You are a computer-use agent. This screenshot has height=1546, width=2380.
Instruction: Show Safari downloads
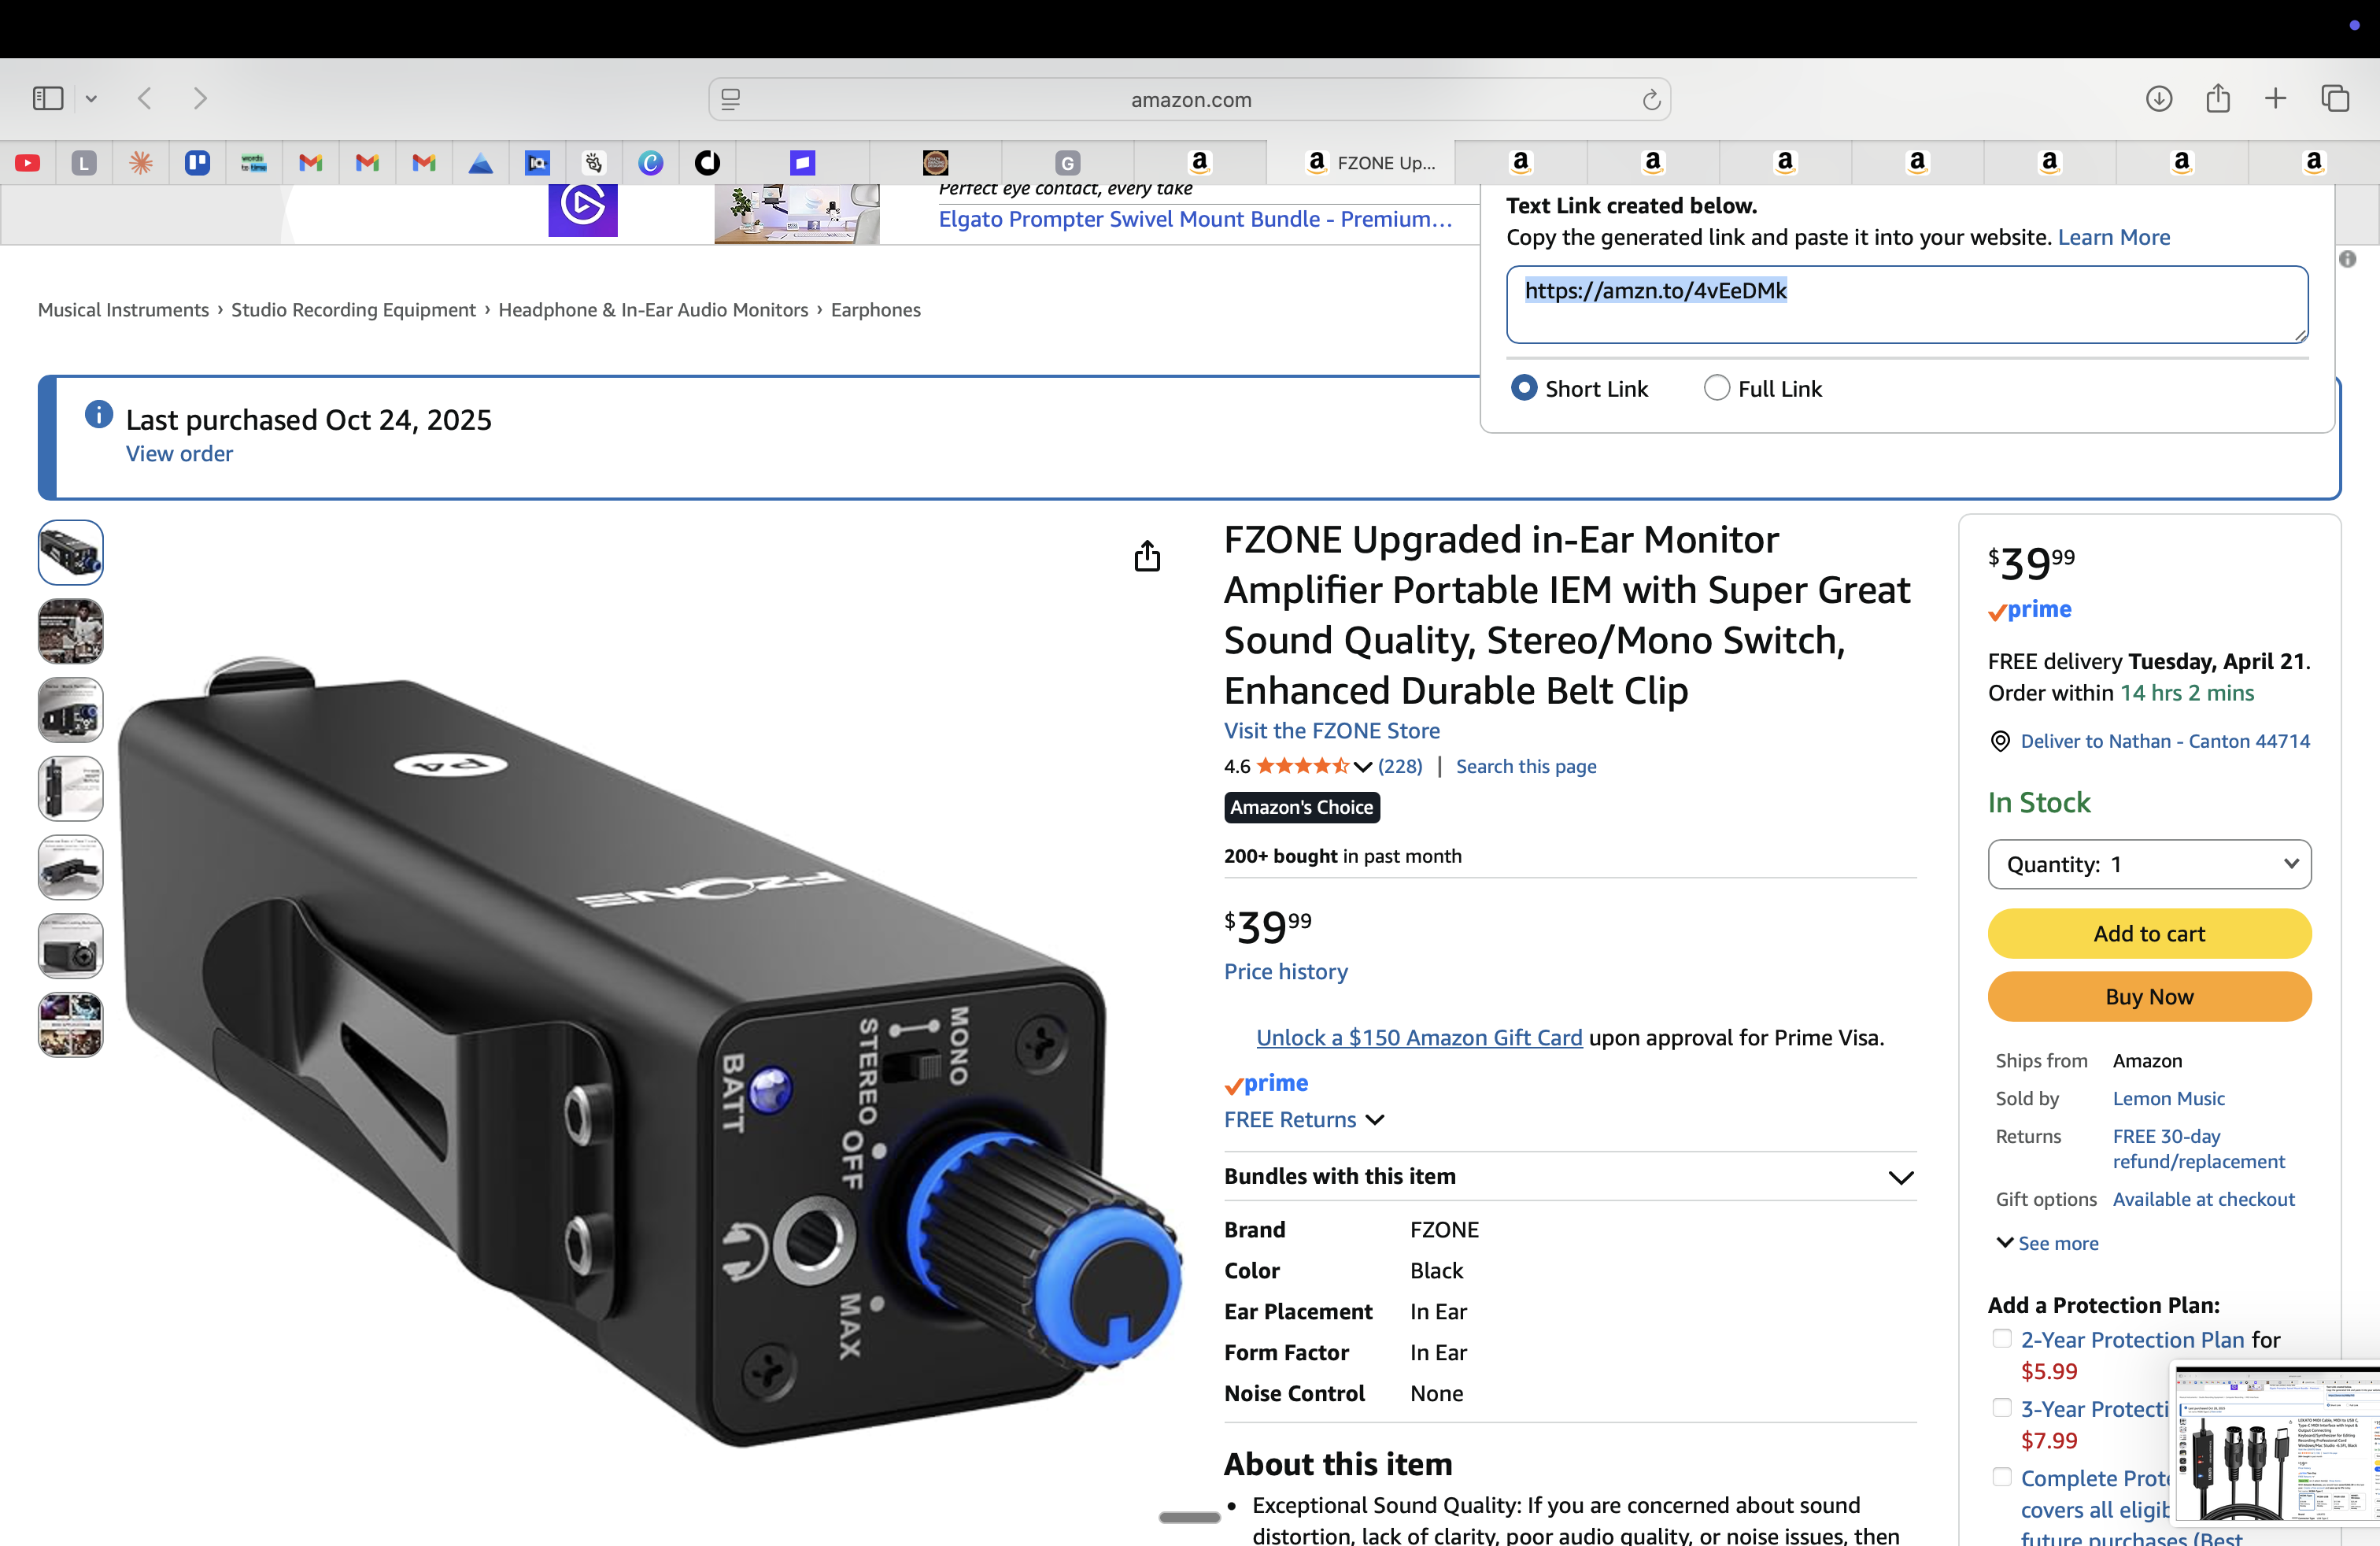[2158, 98]
